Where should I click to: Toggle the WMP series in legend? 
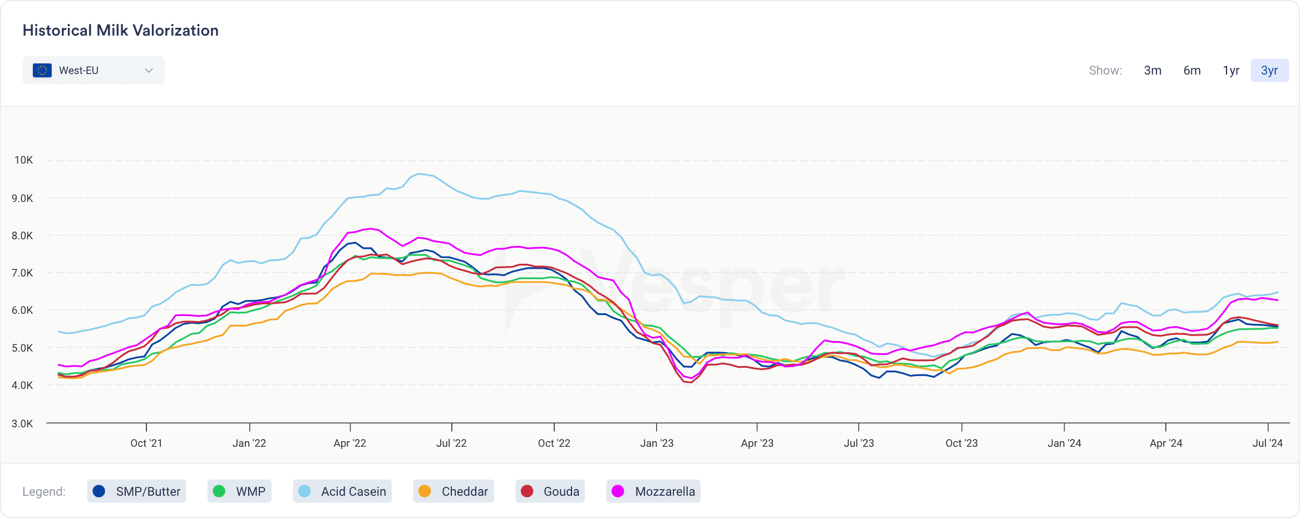(x=239, y=491)
